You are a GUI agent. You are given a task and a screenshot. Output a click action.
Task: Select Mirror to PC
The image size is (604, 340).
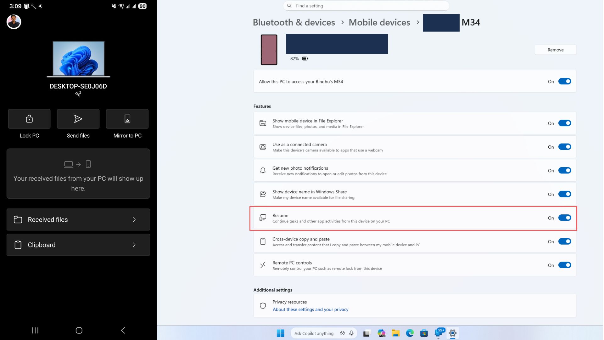(127, 119)
